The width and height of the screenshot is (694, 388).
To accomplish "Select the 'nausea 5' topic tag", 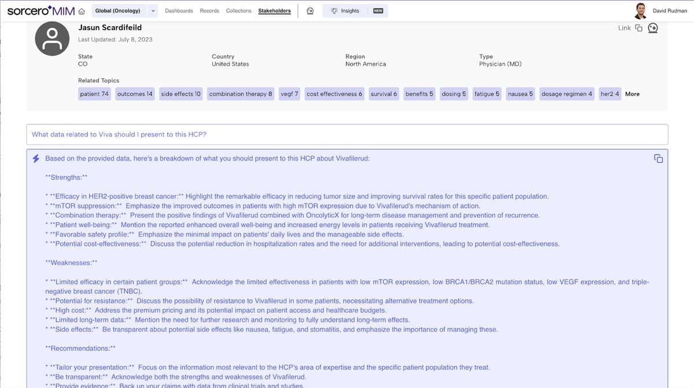I will click(x=520, y=94).
